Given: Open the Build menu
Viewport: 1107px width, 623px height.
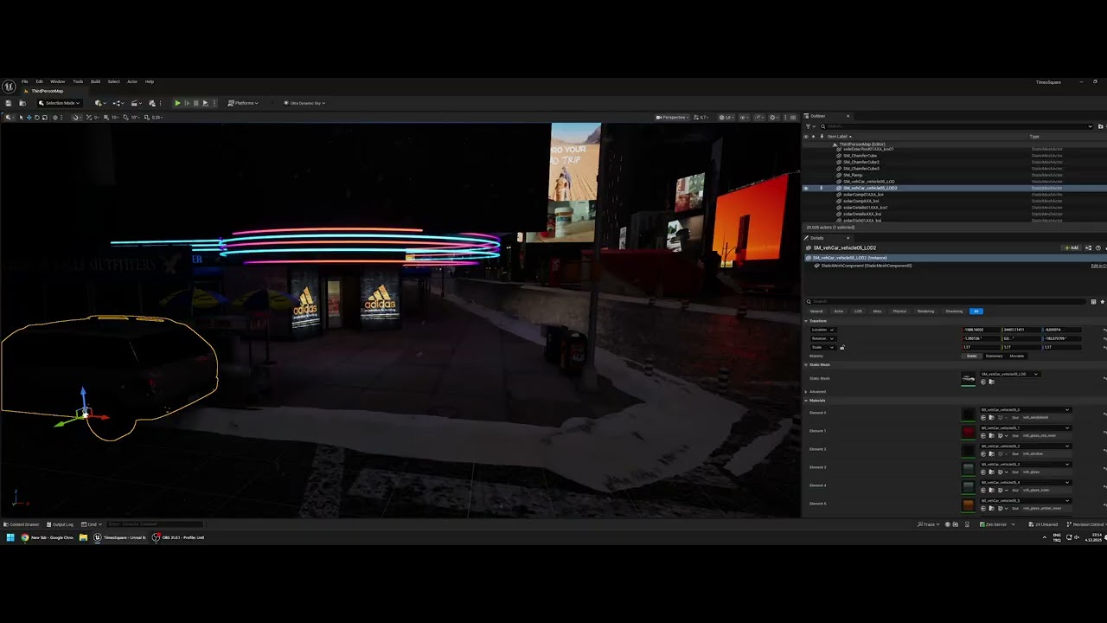Looking at the screenshot, I should pos(95,81).
